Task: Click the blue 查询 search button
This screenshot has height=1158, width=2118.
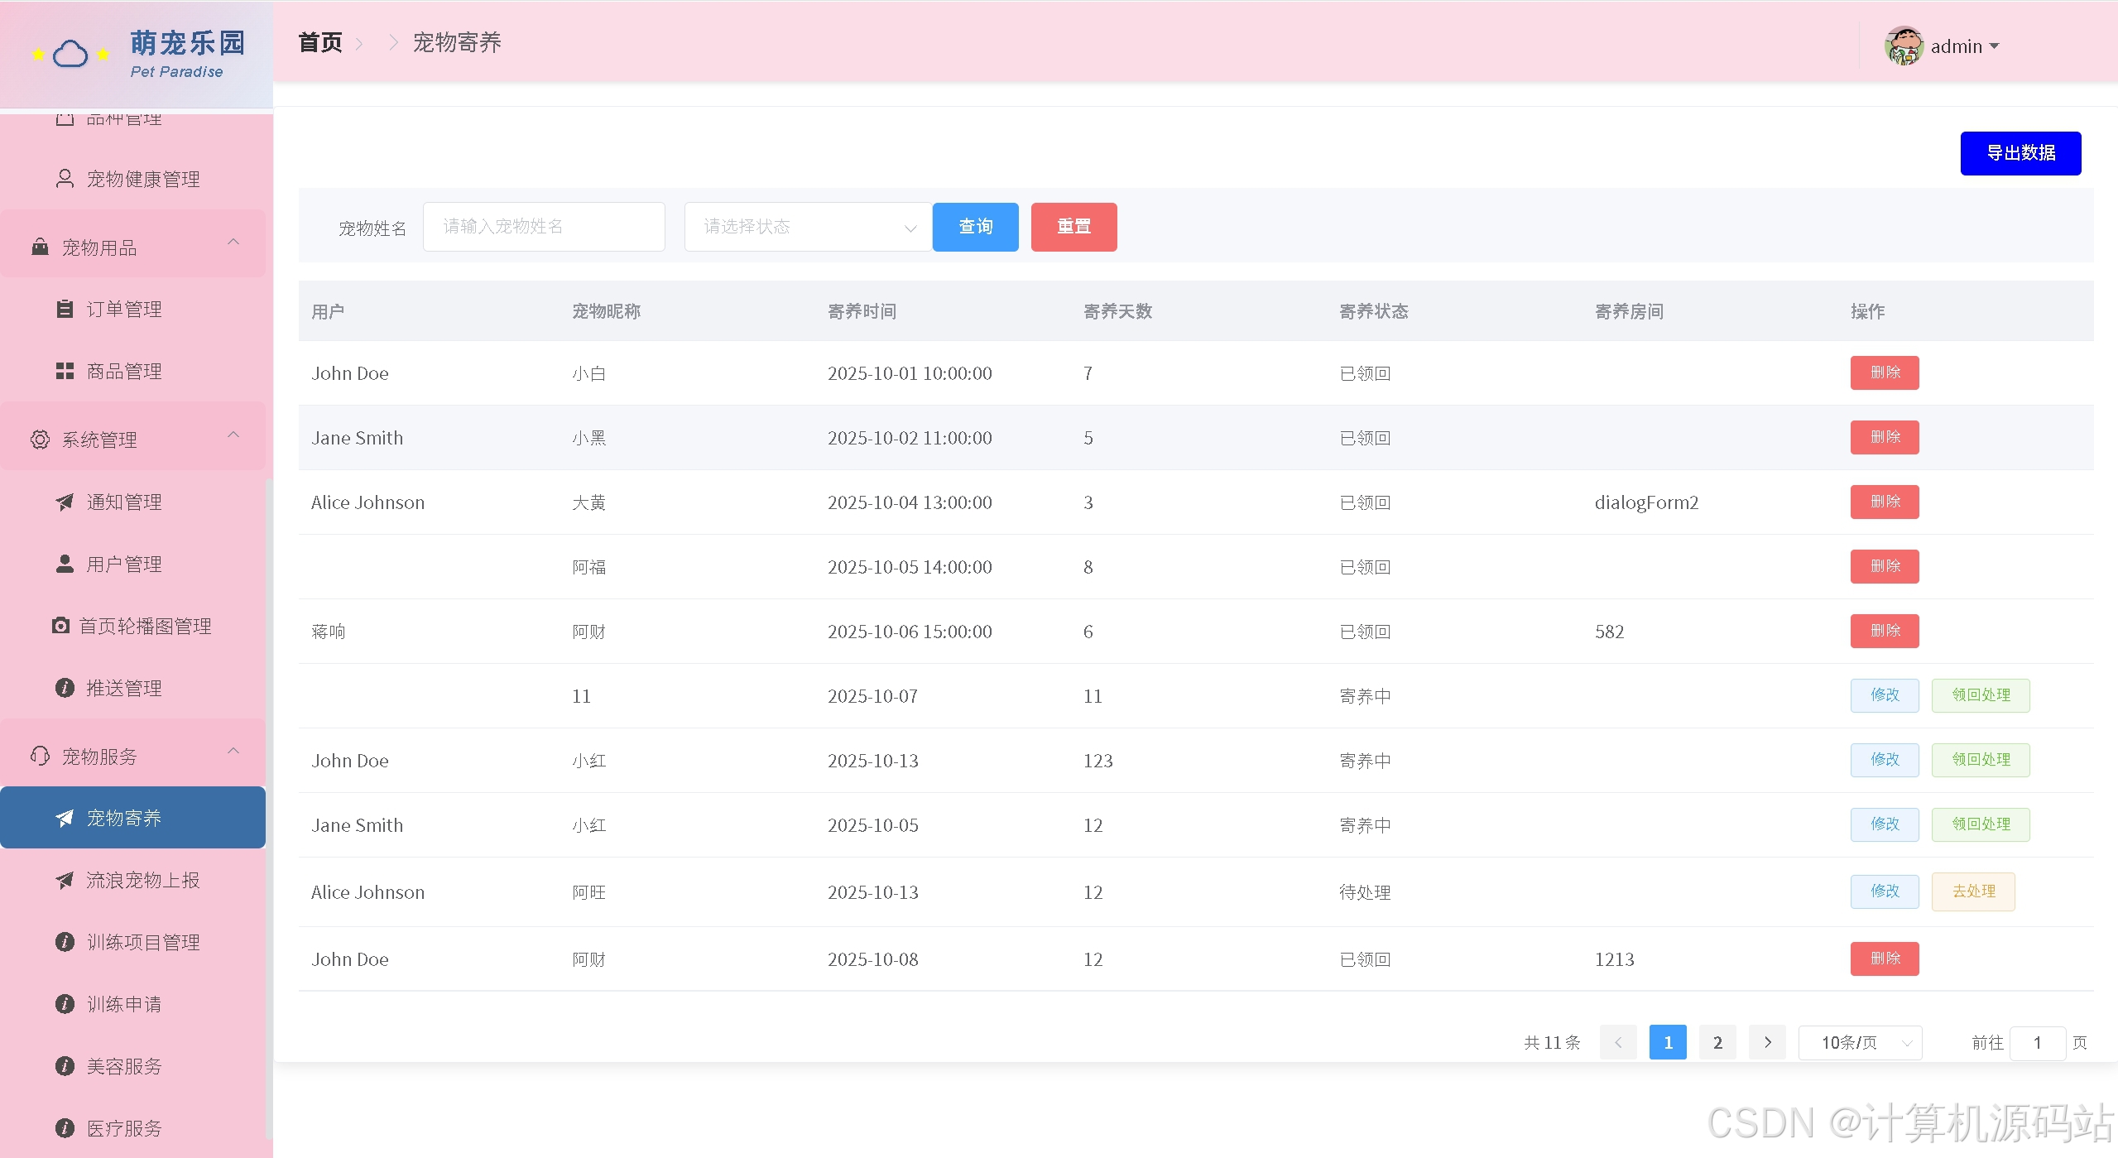Action: 975,227
